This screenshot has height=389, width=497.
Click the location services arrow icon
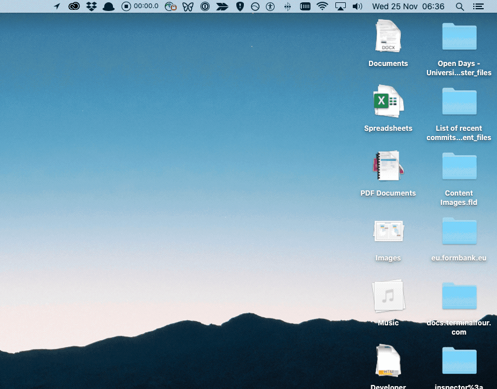(x=57, y=6)
